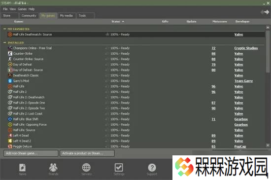Collapse the My Favorites section

tap(4, 29)
